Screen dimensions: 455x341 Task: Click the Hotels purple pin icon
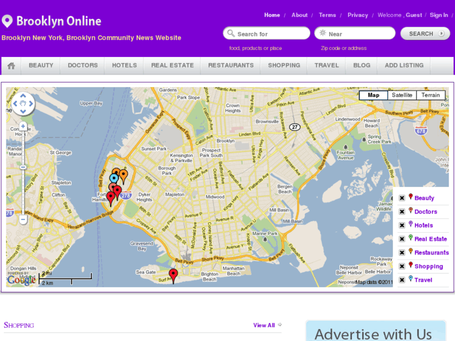click(x=411, y=224)
